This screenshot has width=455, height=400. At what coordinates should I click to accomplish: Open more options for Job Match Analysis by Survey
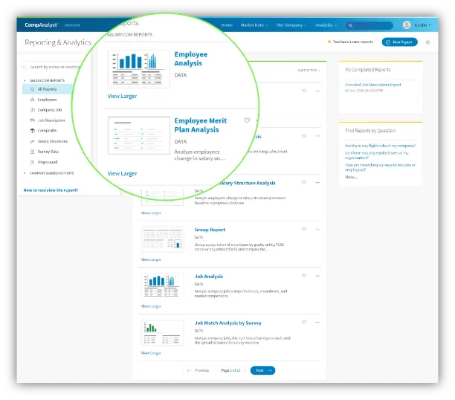click(317, 323)
